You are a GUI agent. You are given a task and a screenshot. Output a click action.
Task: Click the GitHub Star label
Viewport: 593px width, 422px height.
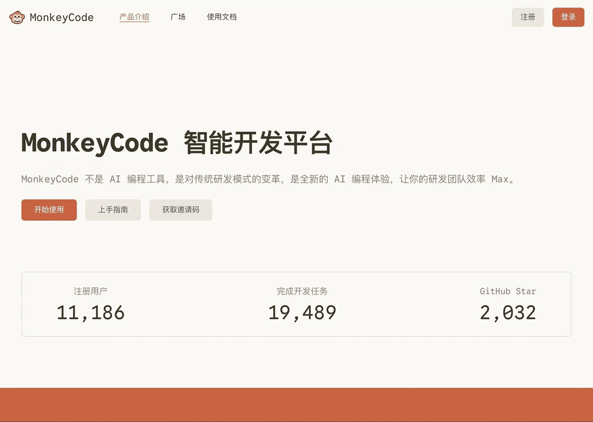508,291
